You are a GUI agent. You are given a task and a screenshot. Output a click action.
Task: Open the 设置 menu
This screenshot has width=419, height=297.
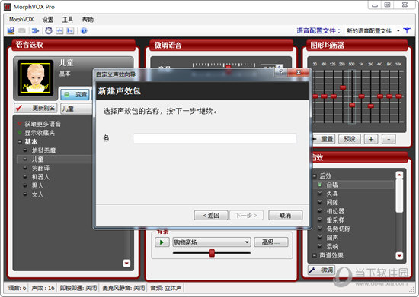click(48, 20)
